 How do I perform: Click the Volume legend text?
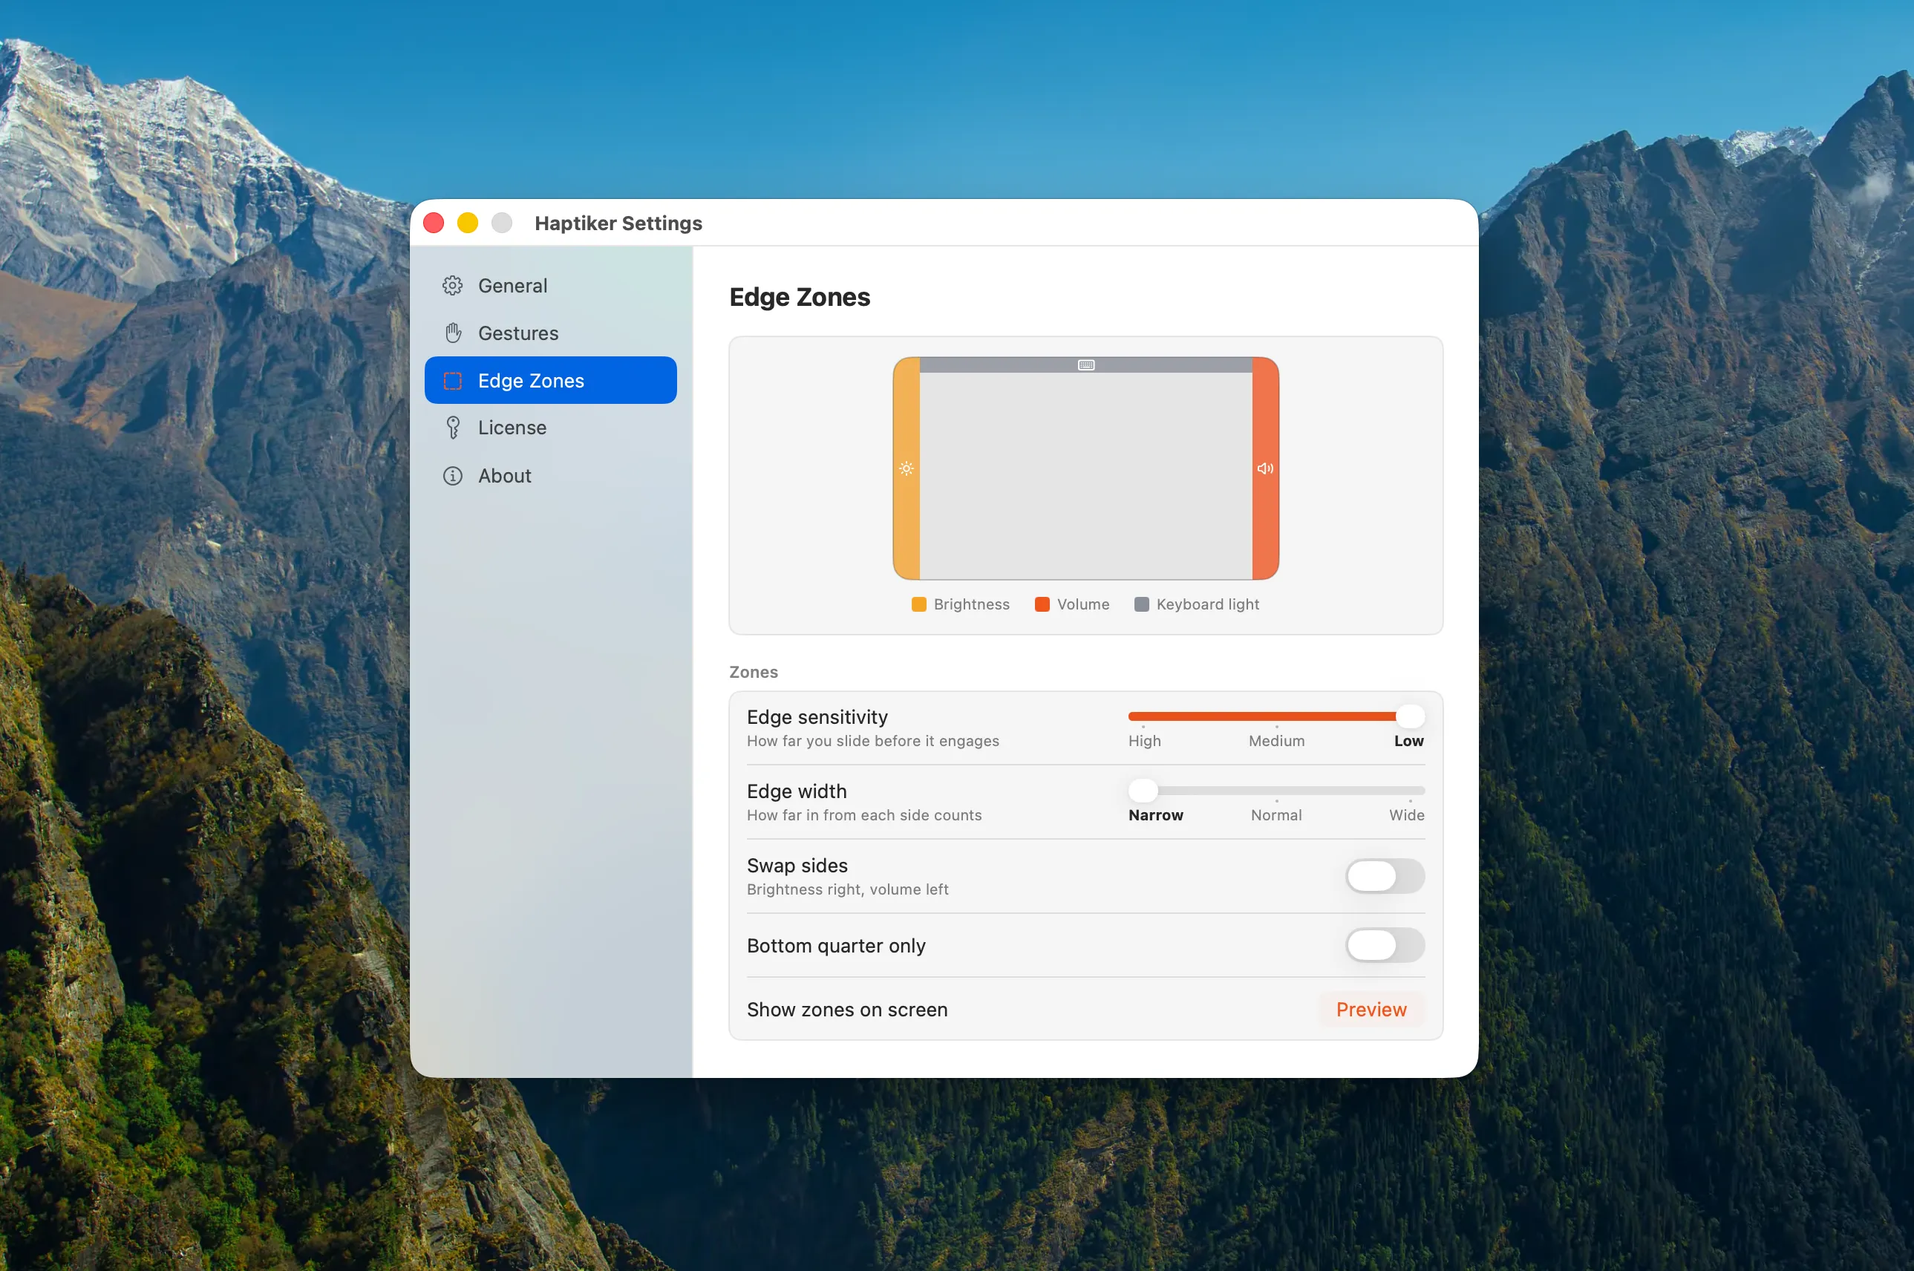pos(1082,605)
